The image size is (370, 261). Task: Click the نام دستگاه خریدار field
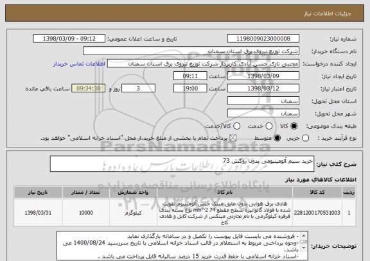click(x=191, y=51)
